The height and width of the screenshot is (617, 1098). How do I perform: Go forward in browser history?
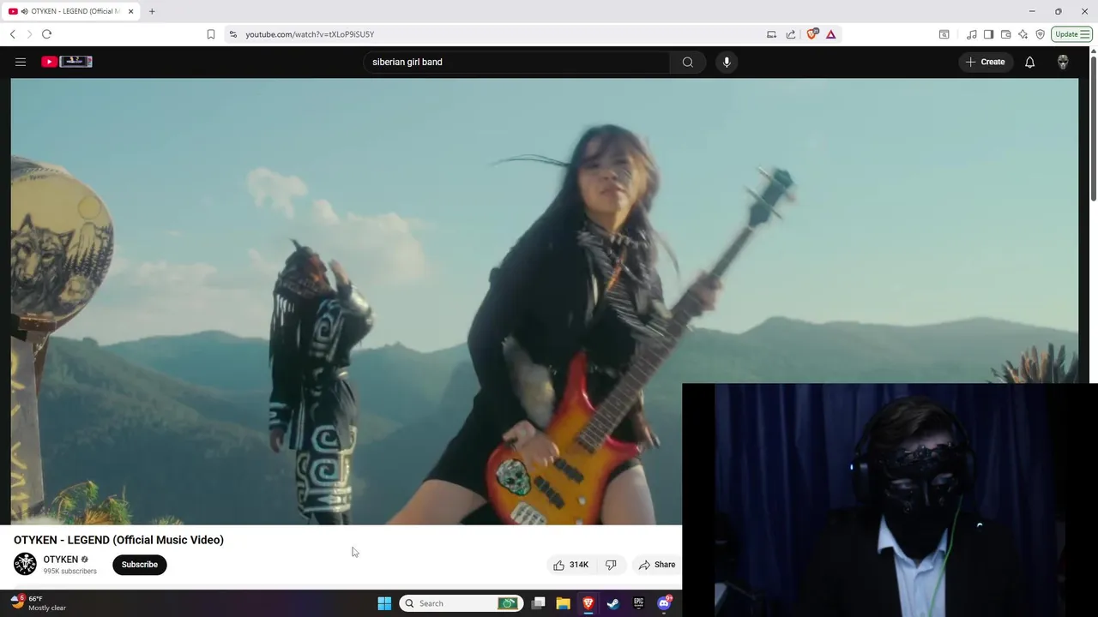point(29,34)
